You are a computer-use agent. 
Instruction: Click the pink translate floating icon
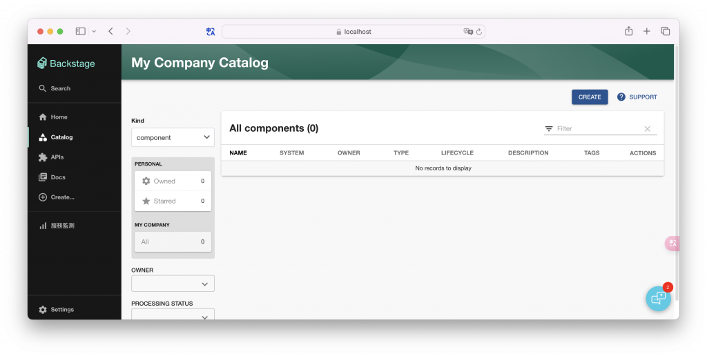coord(672,244)
